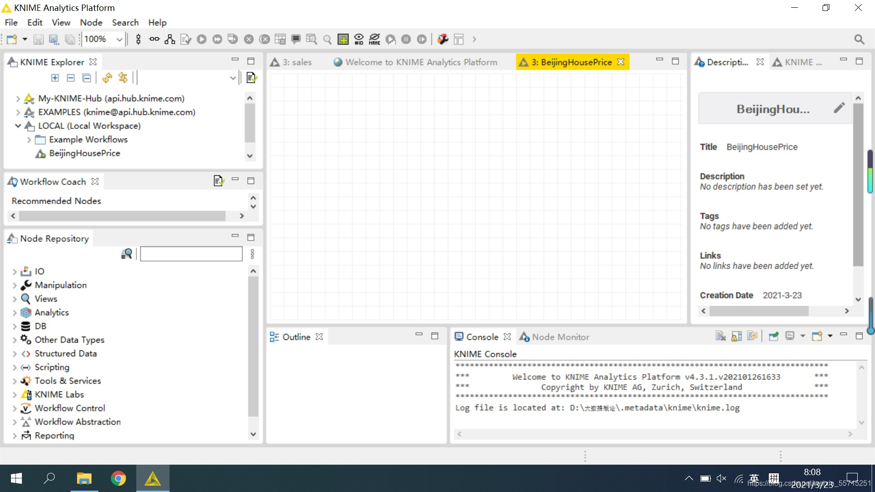
Task: Switch to the 3: sales tab
Action: coord(292,62)
